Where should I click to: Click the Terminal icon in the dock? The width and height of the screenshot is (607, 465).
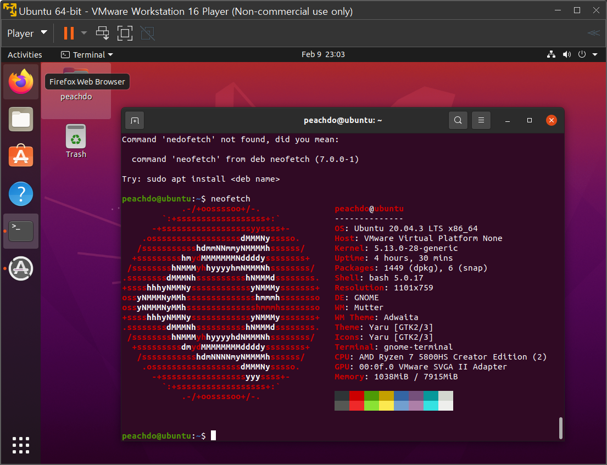click(x=21, y=231)
